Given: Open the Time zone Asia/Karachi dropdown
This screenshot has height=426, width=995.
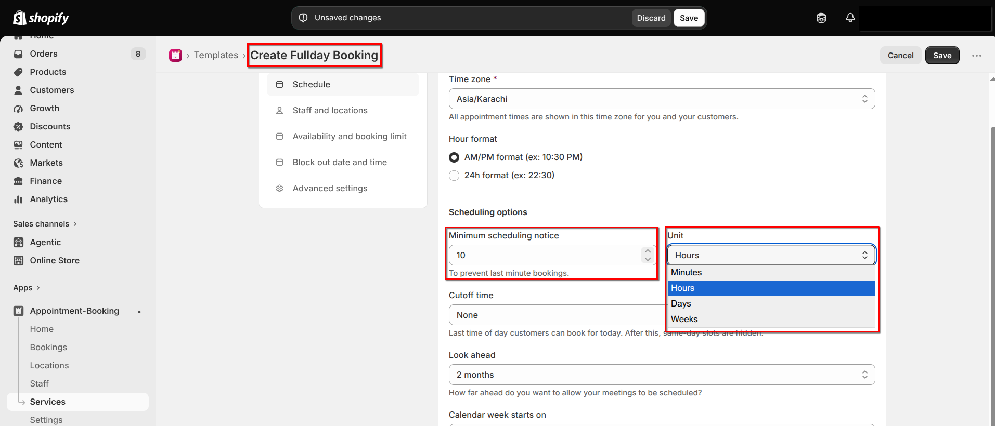Looking at the screenshot, I should [x=662, y=99].
